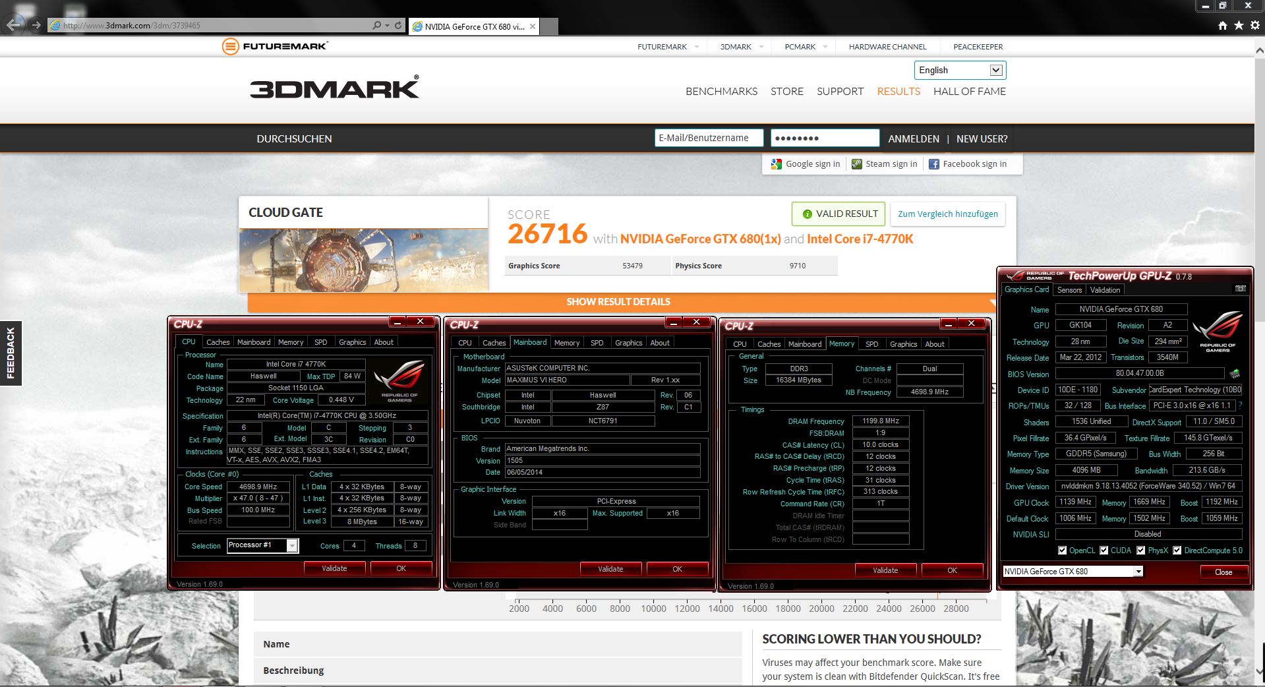Refresh the page with the reload icon
The image size is (1265, 687).
click(x=398, y=25)
